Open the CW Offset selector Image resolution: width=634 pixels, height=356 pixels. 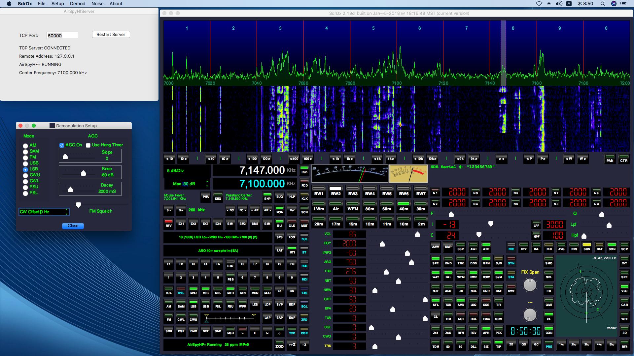click(x=44, y=212)
